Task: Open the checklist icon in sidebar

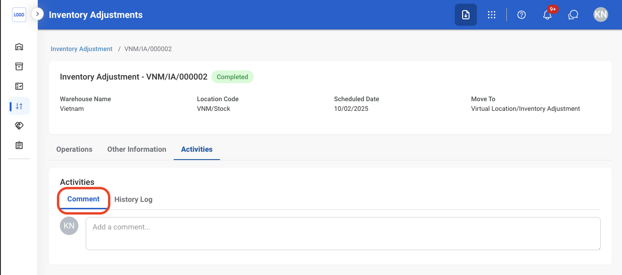Action: pos(19,86)
